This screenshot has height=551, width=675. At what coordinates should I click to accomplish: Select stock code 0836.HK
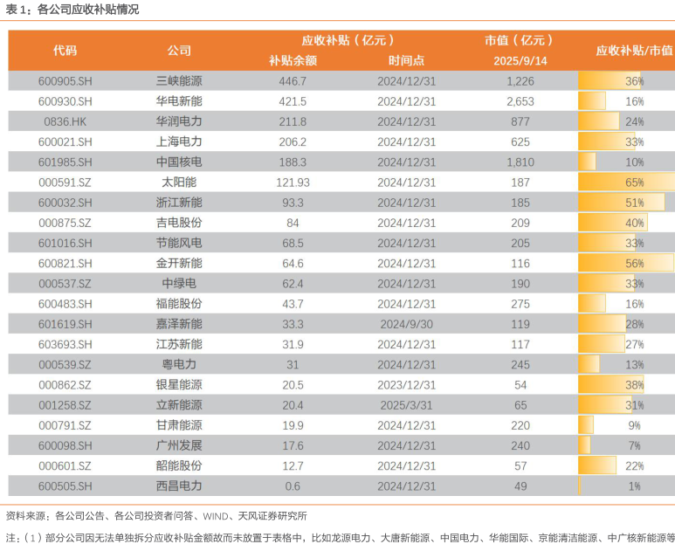pyautogui.click(x=65, y=121)
